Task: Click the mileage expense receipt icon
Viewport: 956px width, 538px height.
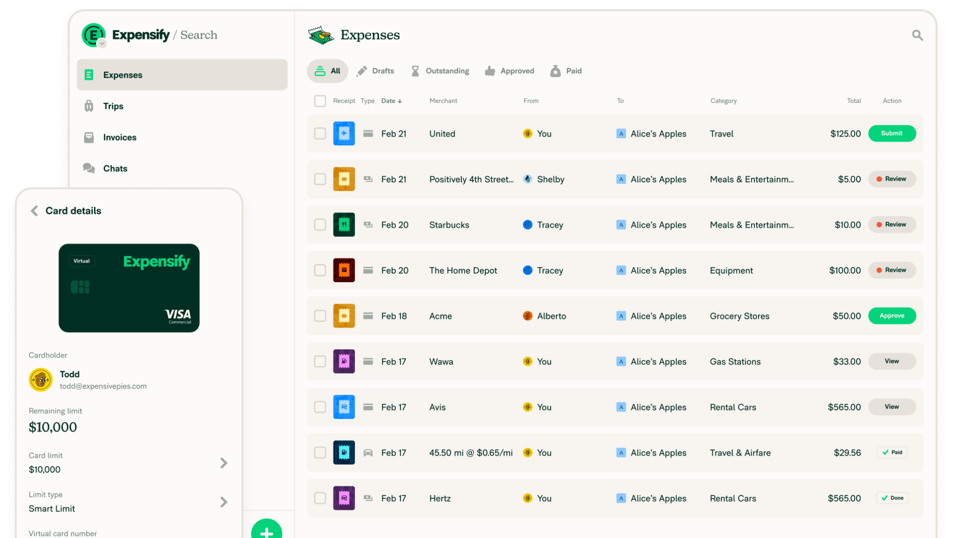Action: tap(344, 453)
